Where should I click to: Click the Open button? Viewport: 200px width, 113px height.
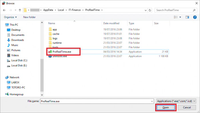tap(166, 108)
